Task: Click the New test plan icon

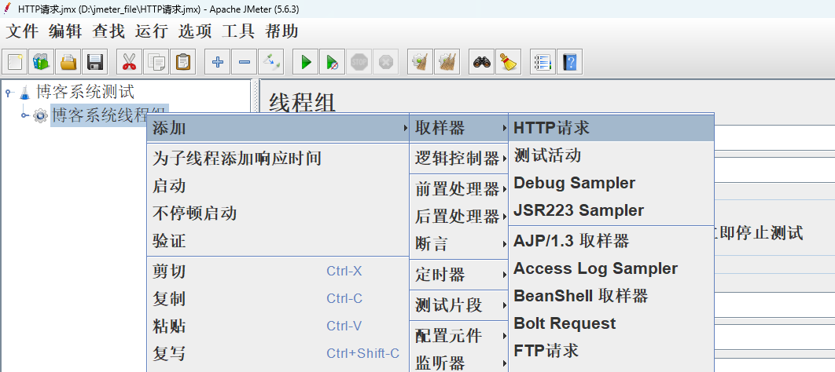Action: 16,62
